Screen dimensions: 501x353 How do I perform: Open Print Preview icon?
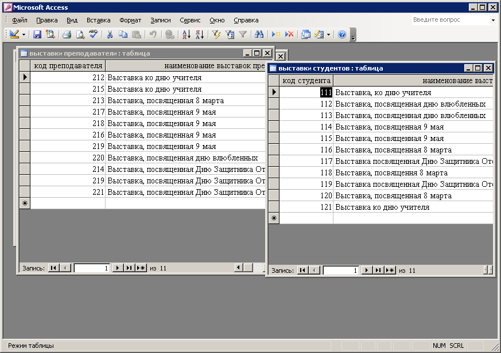pyautogui.click(x=80, y=34)
